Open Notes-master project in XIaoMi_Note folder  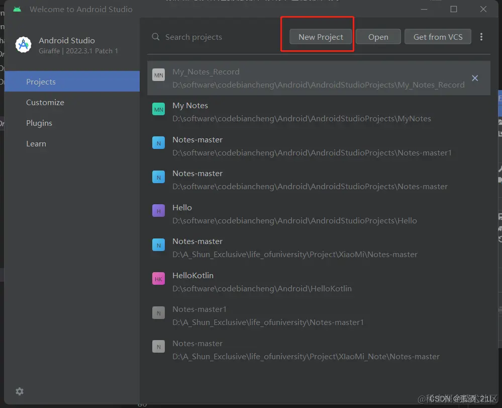[x=319, y=350]
